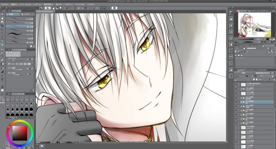Open the Filter menu
This screenshot has height=149, width=276.
[x=68, y=4]
